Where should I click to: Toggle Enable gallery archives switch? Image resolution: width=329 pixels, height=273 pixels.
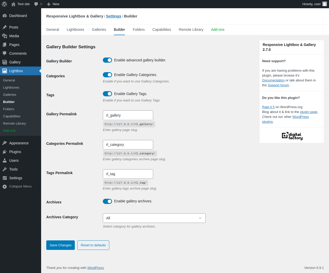point(107,201)
